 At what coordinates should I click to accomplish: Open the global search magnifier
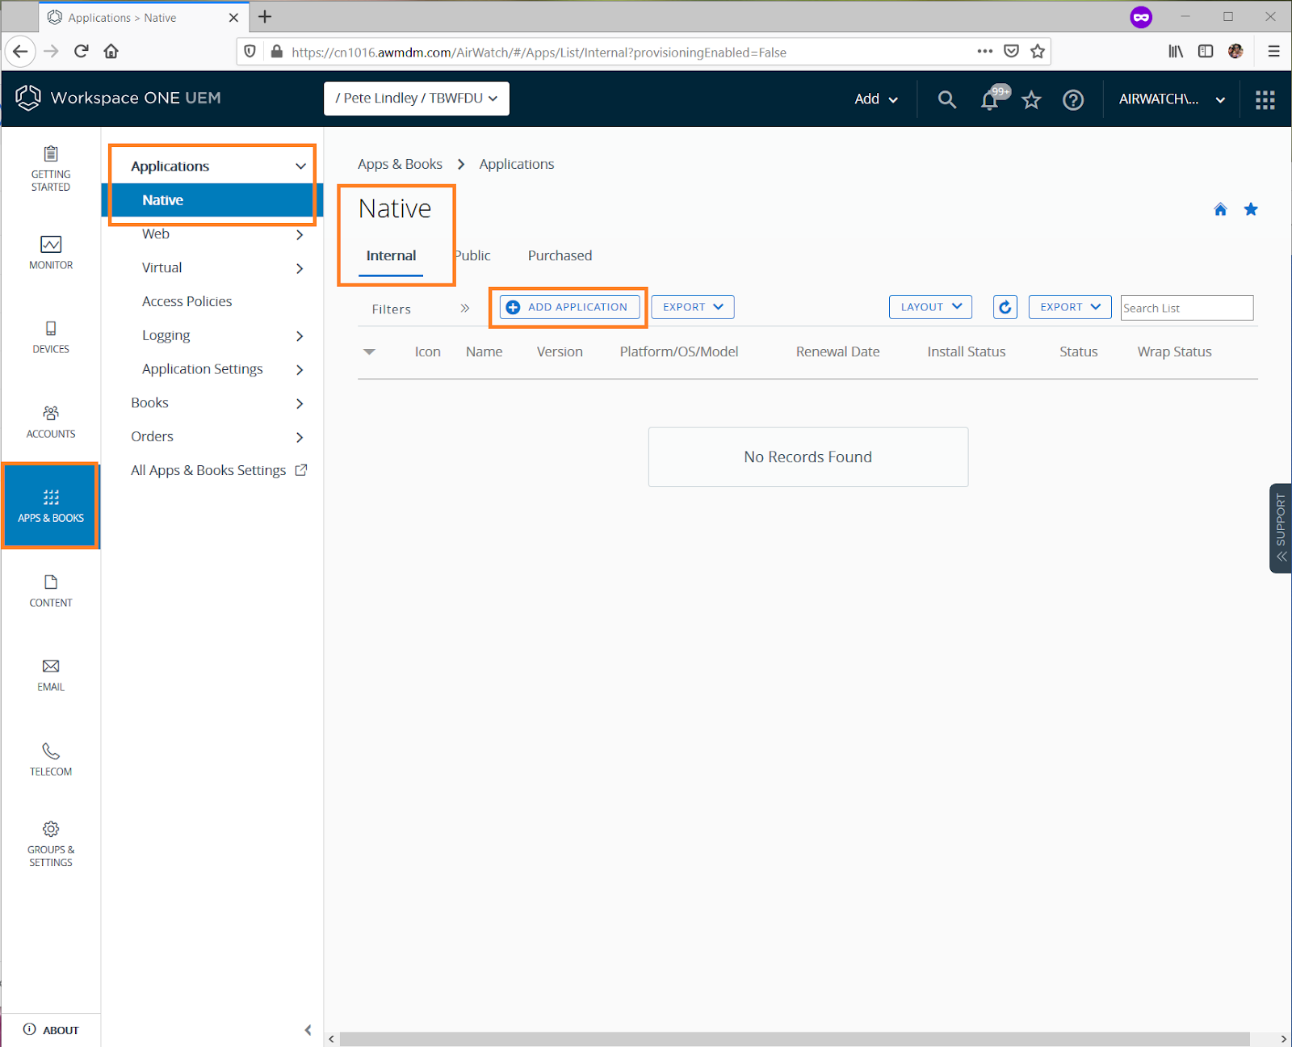(x=947, y=99)
